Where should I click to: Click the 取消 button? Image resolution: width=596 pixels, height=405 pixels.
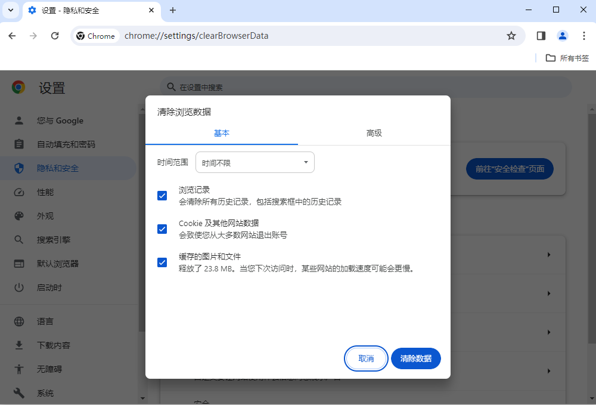coord(366,358)
